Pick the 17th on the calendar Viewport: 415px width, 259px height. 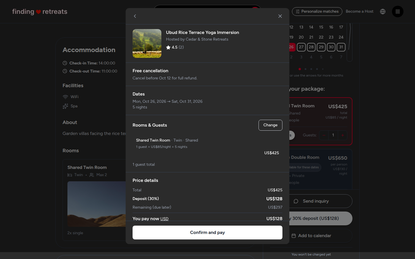click(341, 27)
